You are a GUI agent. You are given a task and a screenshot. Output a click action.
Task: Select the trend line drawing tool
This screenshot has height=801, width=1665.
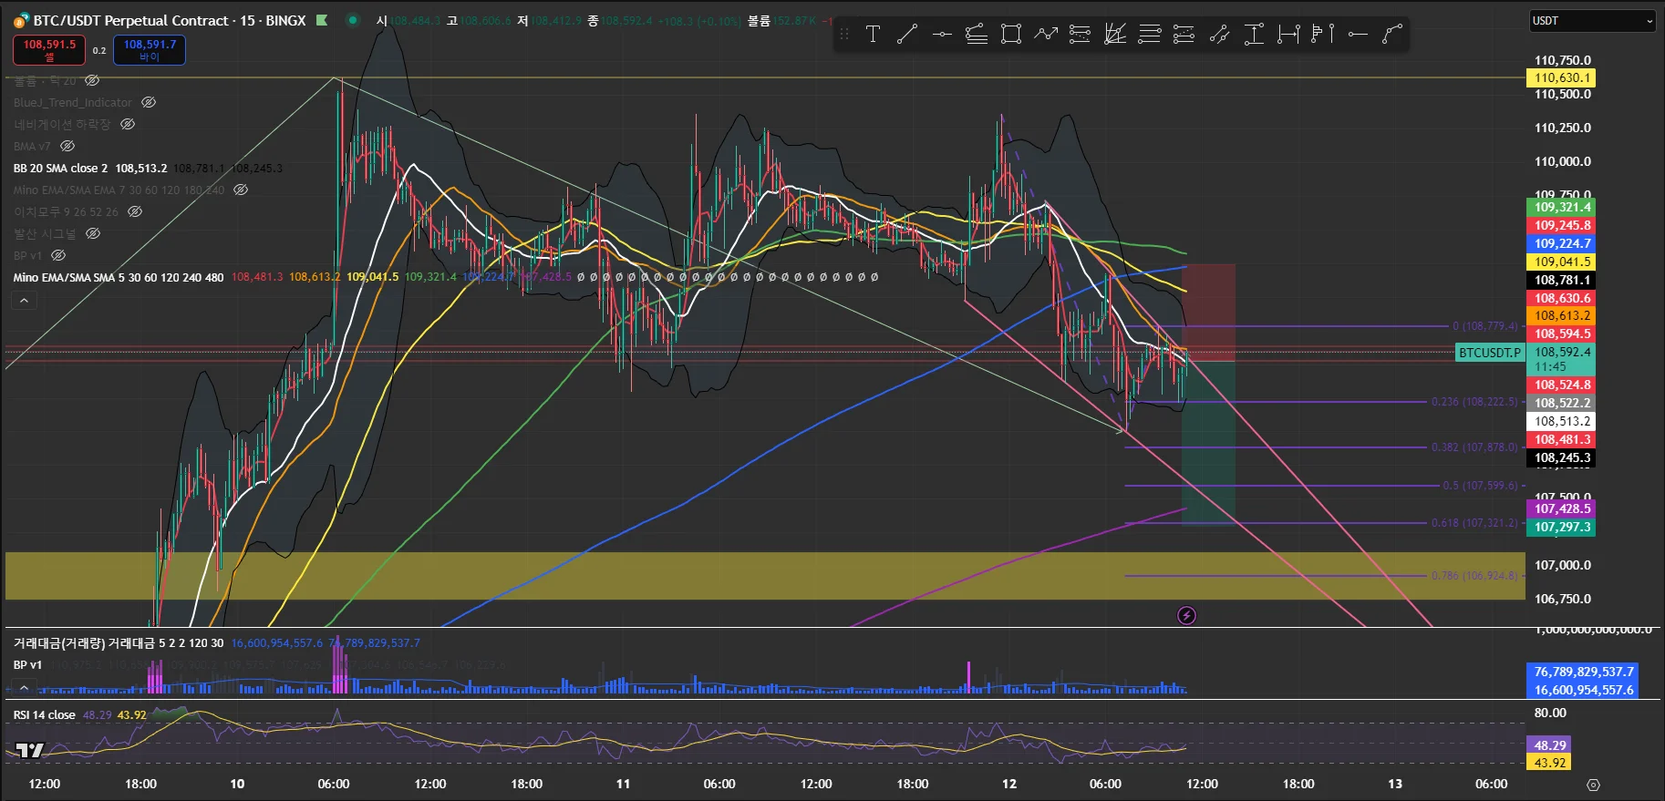tap(906, 35)
